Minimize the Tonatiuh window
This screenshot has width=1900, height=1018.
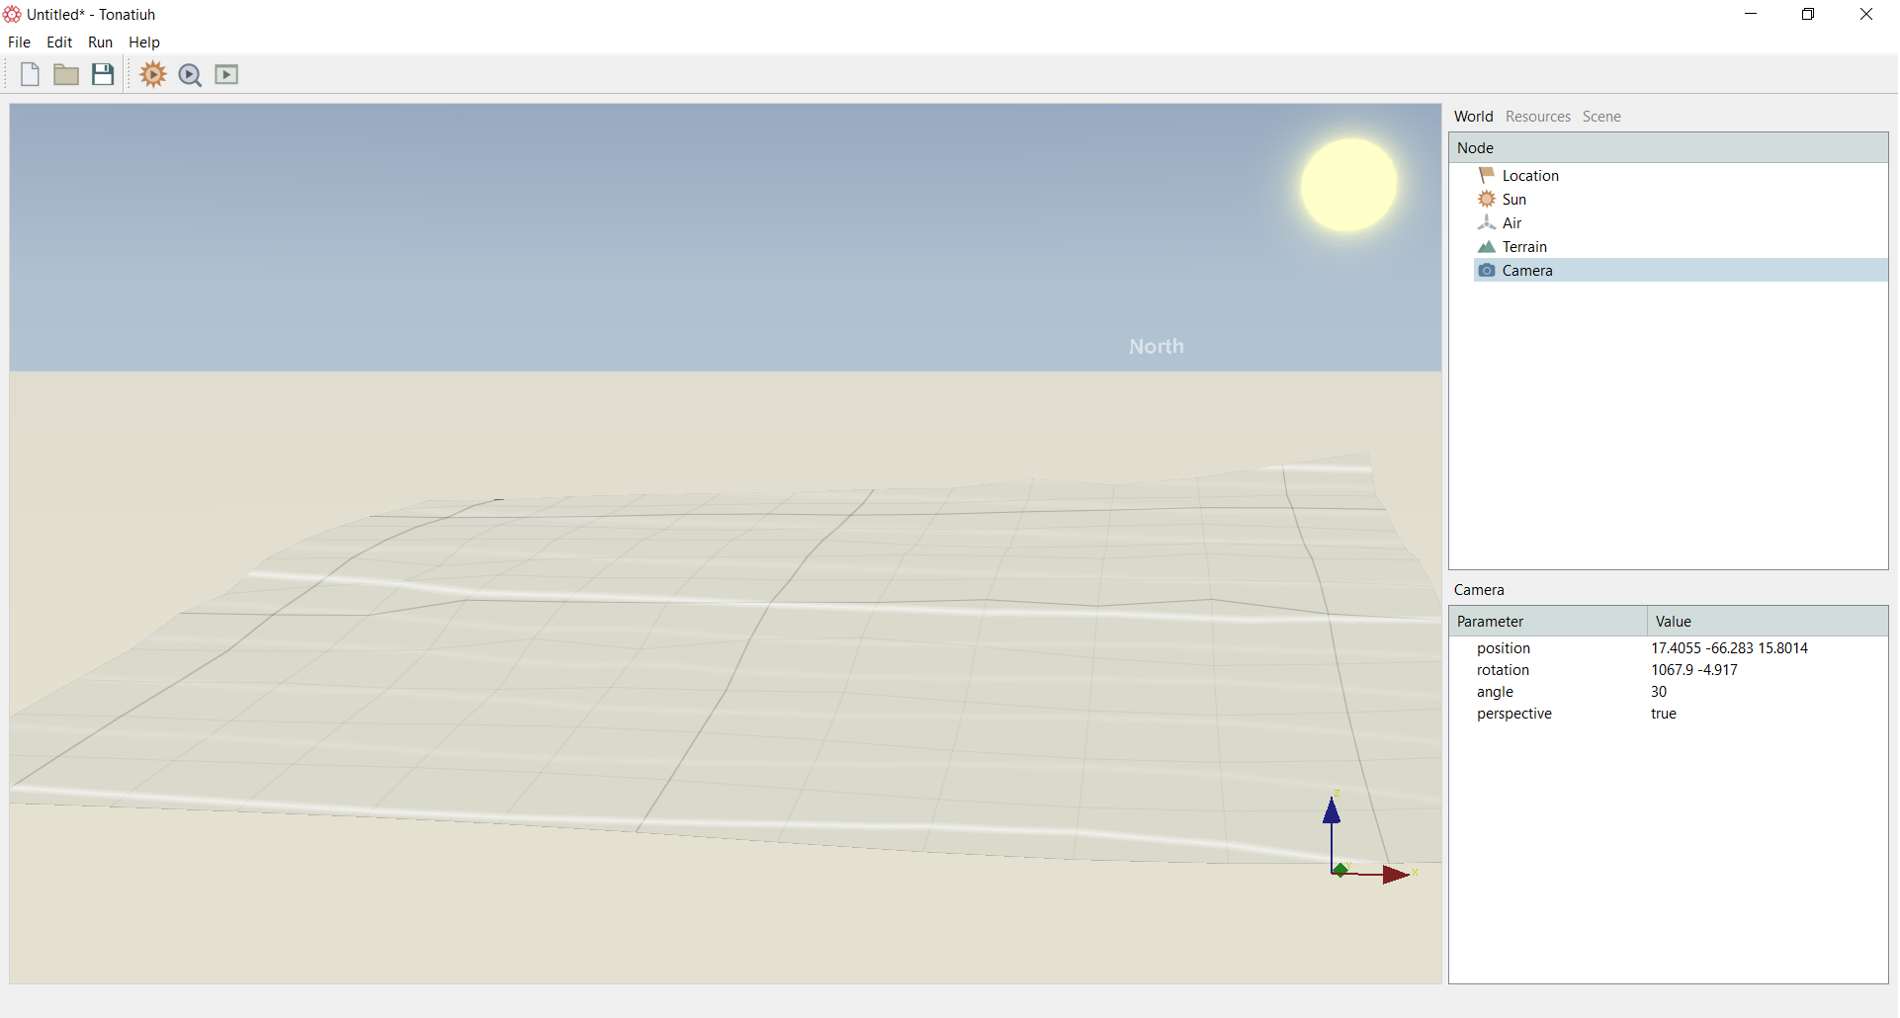coord(1751,14)
